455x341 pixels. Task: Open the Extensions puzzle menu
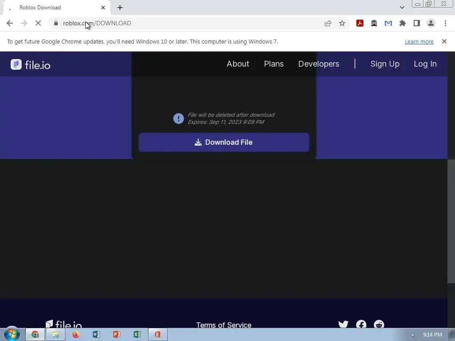click(x=403, y=23)
